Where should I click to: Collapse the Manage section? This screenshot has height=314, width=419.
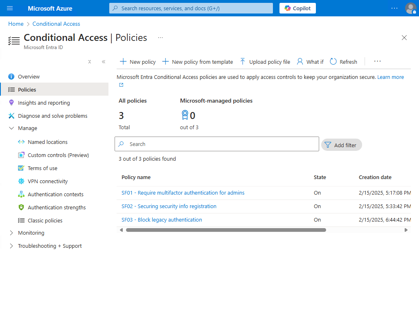[x=11, y=128]
